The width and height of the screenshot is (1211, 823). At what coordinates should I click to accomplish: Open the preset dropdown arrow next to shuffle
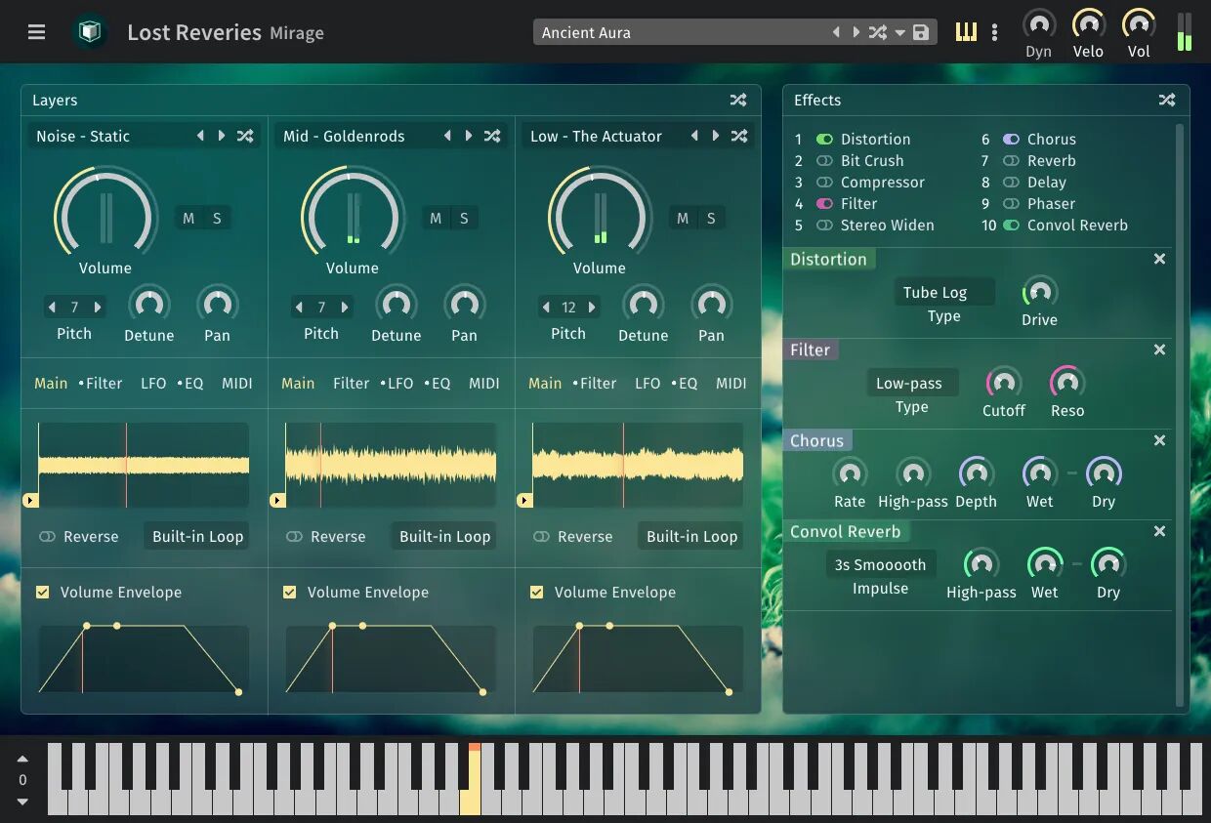click(899, 32)
